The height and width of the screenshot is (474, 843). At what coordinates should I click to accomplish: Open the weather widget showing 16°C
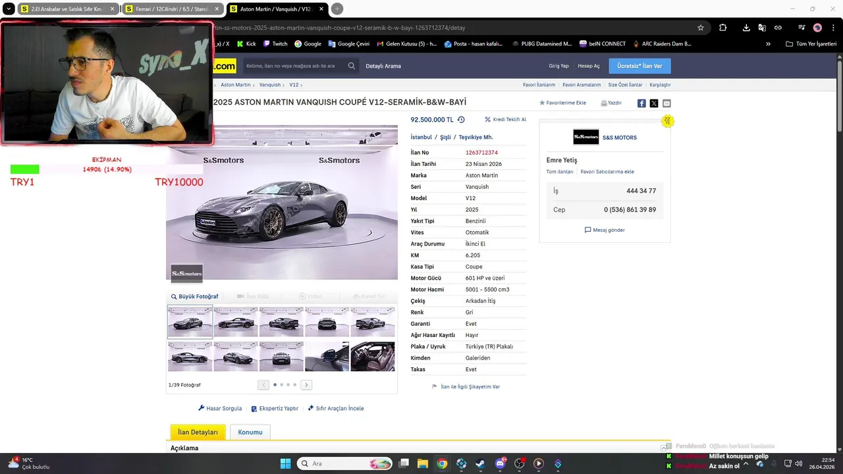click(29, 463)
